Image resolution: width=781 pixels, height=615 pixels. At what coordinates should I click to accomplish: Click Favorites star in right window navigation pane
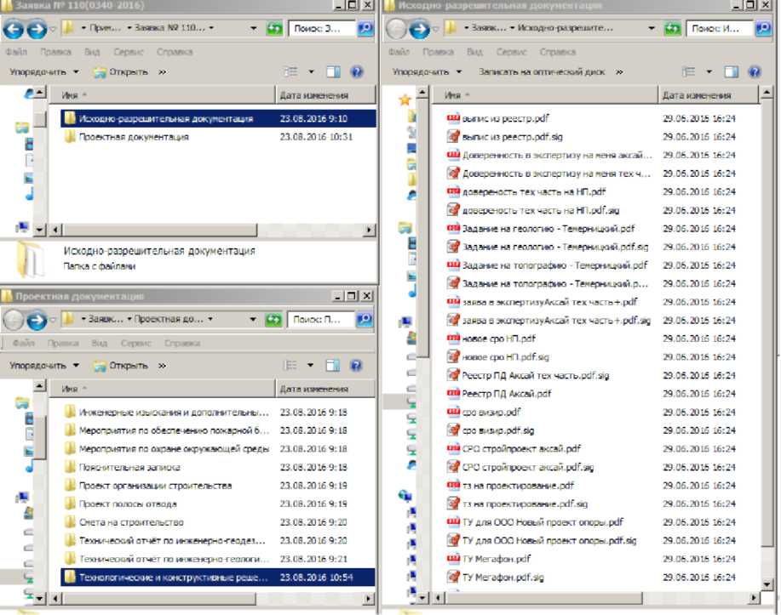click(405, 100)
